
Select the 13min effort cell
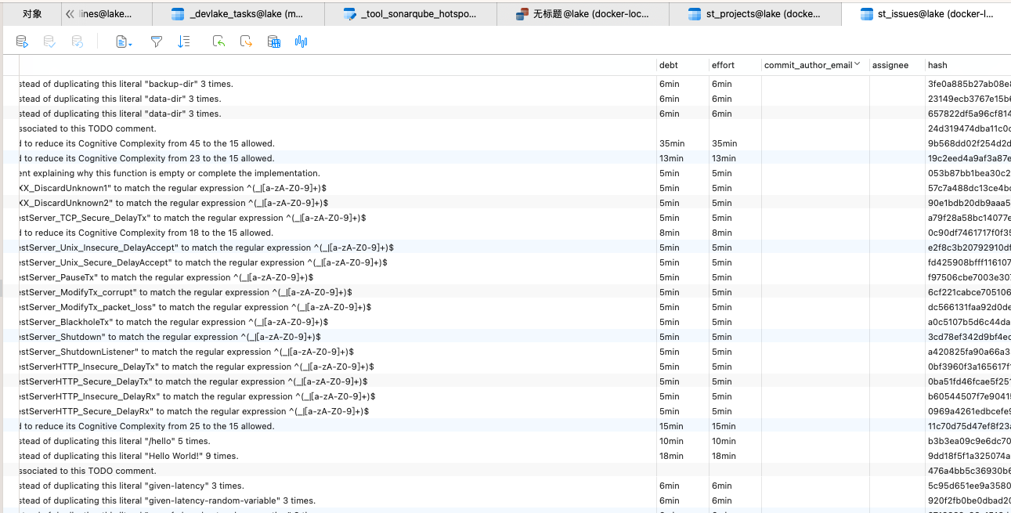click(735, 158)
